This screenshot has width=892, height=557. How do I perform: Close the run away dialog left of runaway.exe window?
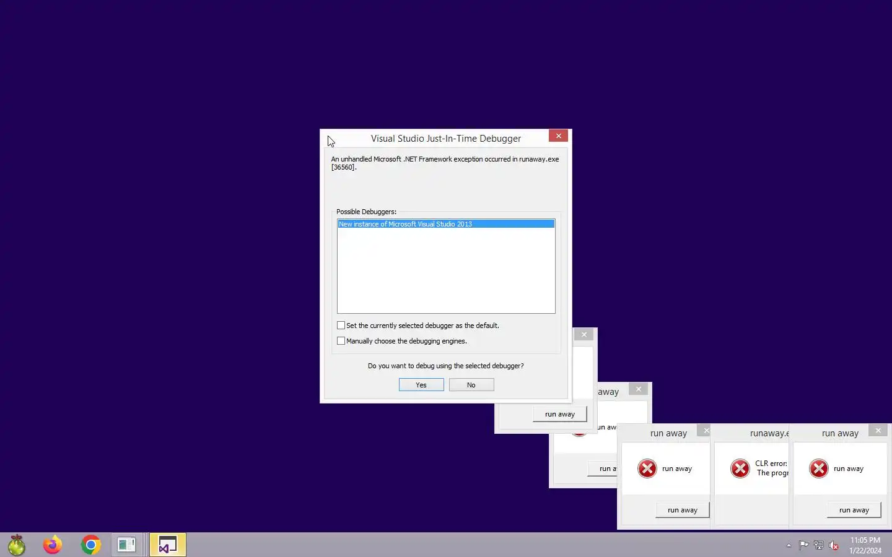point(705,431)
